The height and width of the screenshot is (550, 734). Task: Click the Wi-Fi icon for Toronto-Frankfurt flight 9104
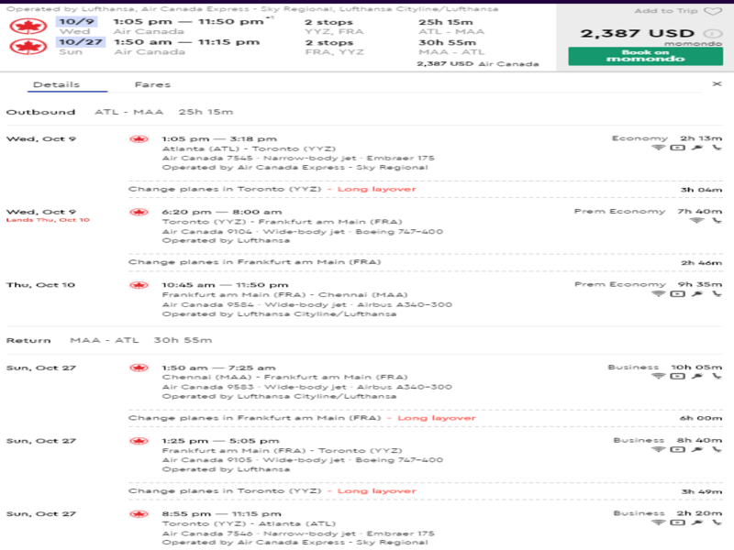[x=696, y=220]
